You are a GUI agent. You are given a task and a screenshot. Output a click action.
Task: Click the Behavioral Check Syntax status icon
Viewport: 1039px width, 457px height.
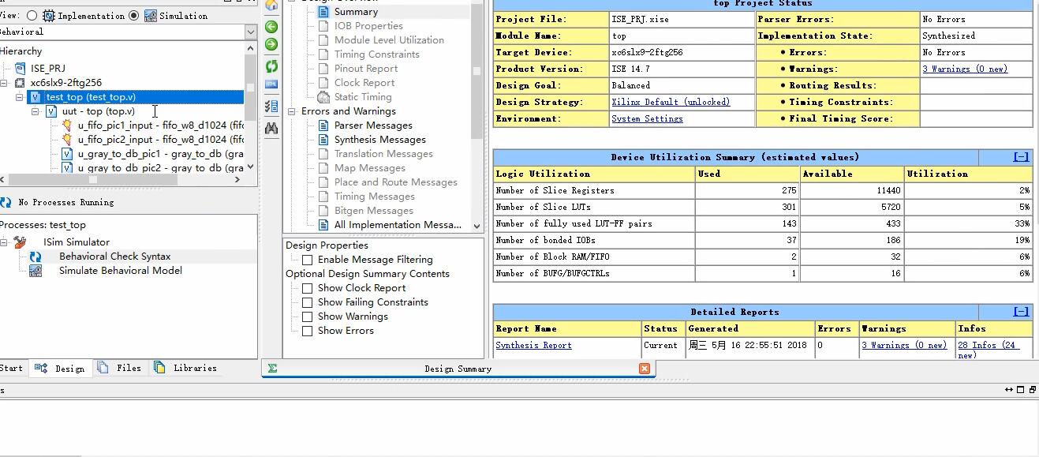(x=36, y=257)
